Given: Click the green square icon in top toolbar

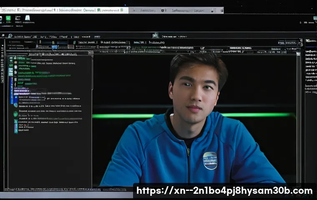Looking at the screenshot, I should 8,18.
